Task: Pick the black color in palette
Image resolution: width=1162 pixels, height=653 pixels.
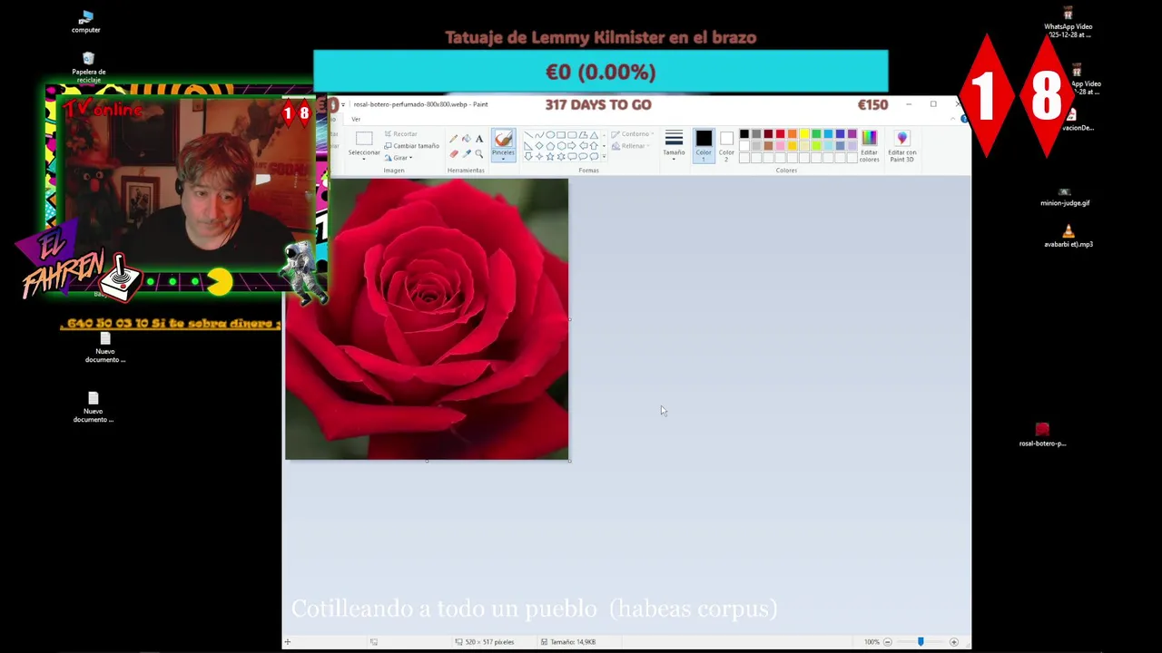Action: pyautogui.click(x=744, y=133)
